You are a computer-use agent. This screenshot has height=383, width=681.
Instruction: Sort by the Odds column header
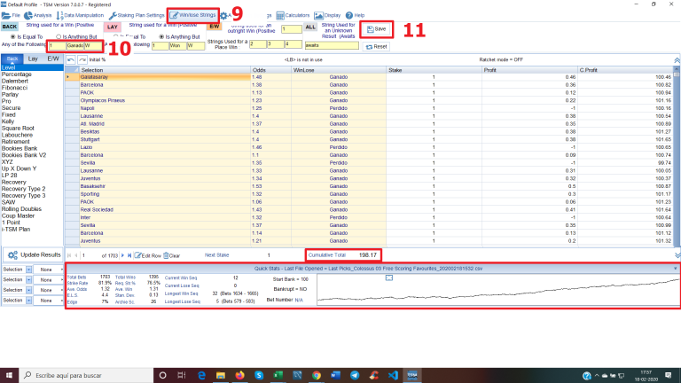270,70
